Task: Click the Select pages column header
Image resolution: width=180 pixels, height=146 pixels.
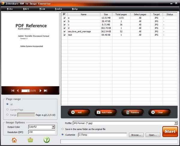Action: pyautogui.click(x=140, y=14)
